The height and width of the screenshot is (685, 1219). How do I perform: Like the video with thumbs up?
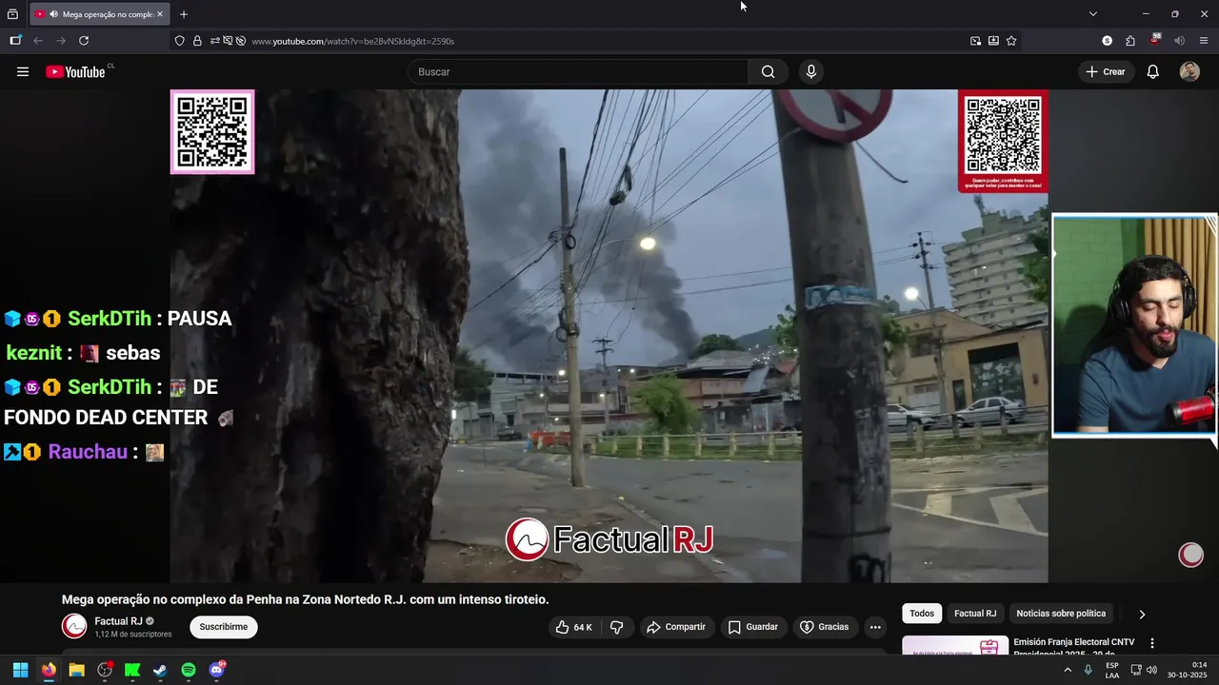coord(574,627)
